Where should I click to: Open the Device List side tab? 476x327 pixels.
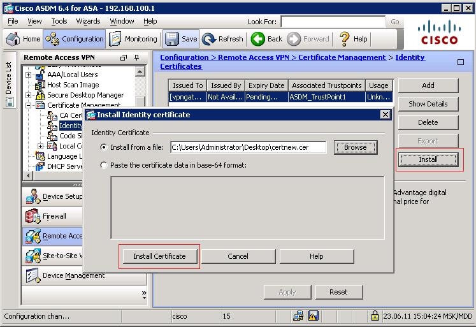(10, 80)
